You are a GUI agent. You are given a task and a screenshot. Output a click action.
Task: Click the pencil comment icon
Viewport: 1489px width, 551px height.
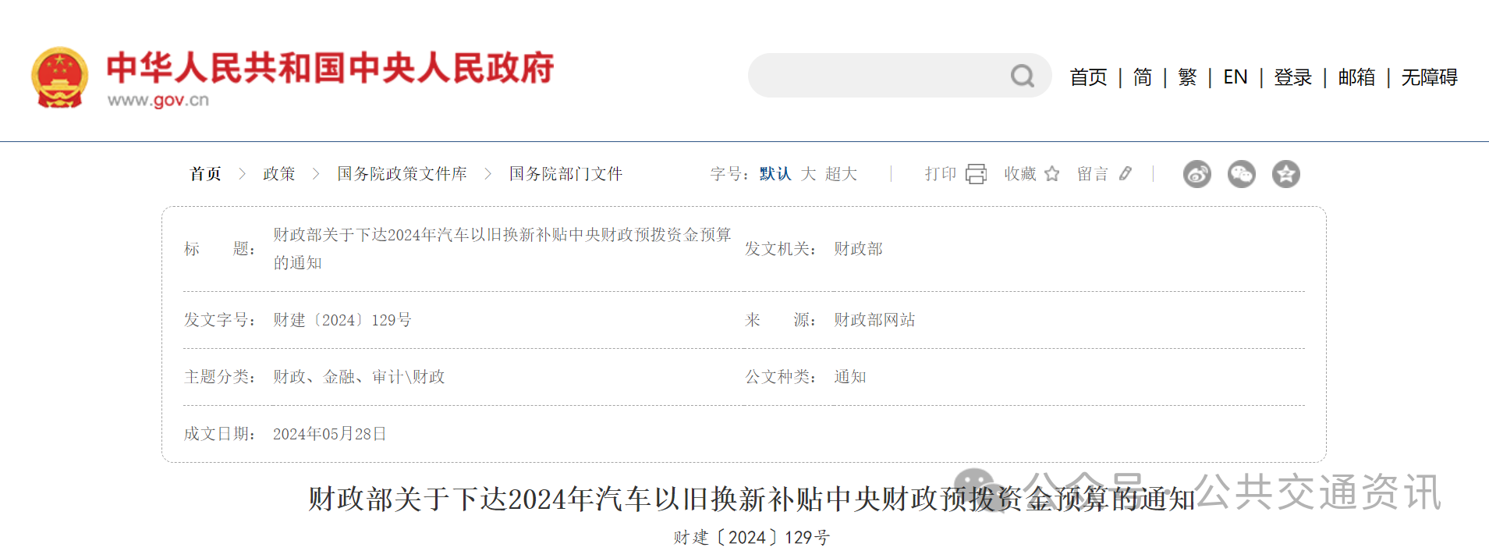[x=1125, y=174]
